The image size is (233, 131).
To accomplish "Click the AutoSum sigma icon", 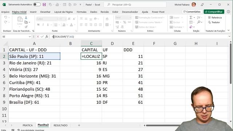I will tap(191, 17).
